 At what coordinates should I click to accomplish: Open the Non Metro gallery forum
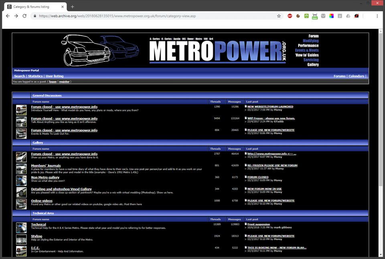pos(45,177)
